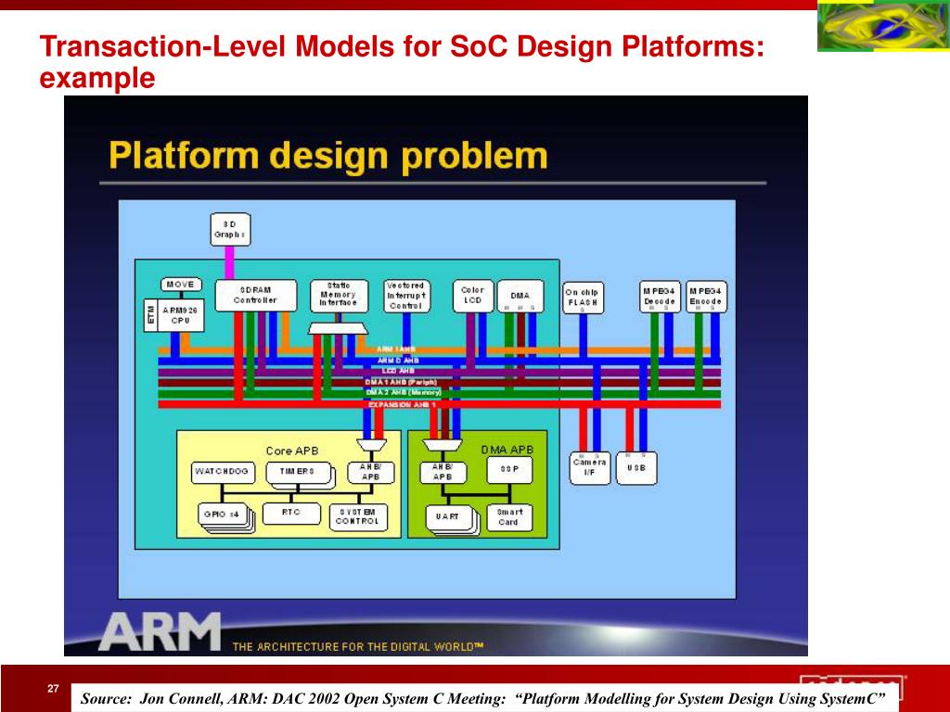The width and height of the screenshot is (950, 712).
Task: Click the MPEG4 Decode block
Action: click(660, 297)
